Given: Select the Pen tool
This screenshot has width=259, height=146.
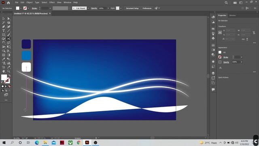Looking at the screenshot, I should (x=4, y=27).
